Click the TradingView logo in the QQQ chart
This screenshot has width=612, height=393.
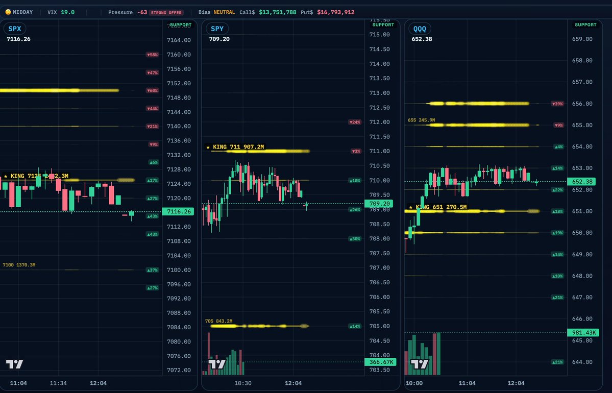[x=420, y=364]
